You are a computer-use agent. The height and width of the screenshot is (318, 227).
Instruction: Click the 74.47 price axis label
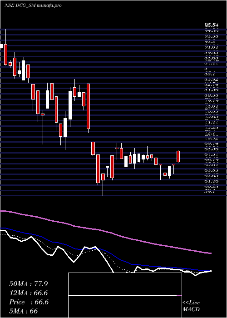coord(212,122)
